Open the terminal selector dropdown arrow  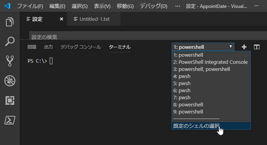click(x=231, y=46)
